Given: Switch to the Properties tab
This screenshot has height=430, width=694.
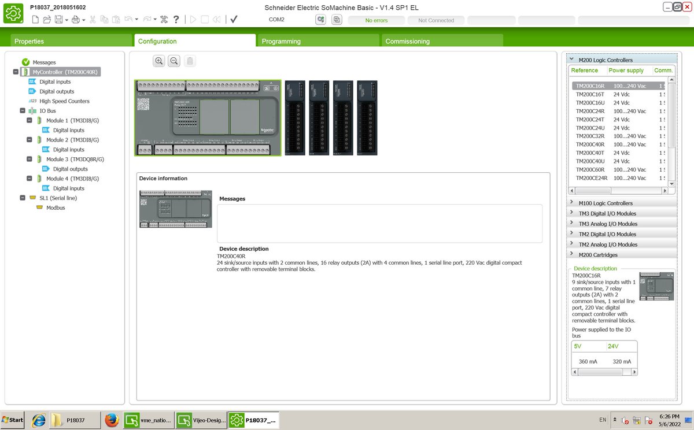Looking at the screenshot, I should [x=71, y=41].
